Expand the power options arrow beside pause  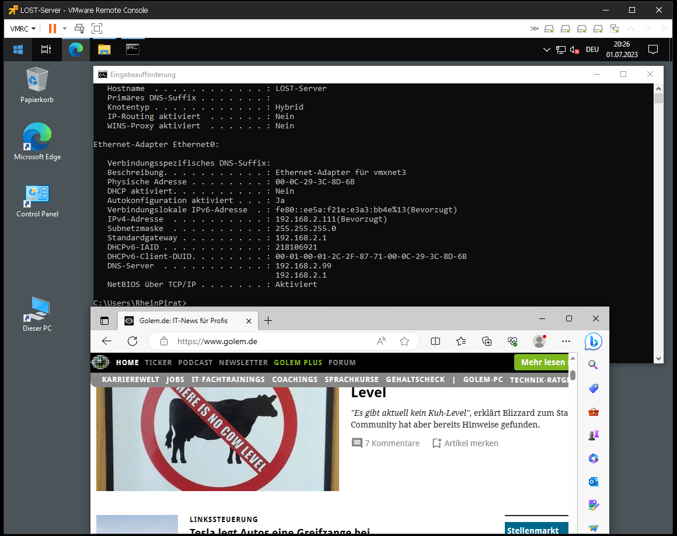(65, 29)
